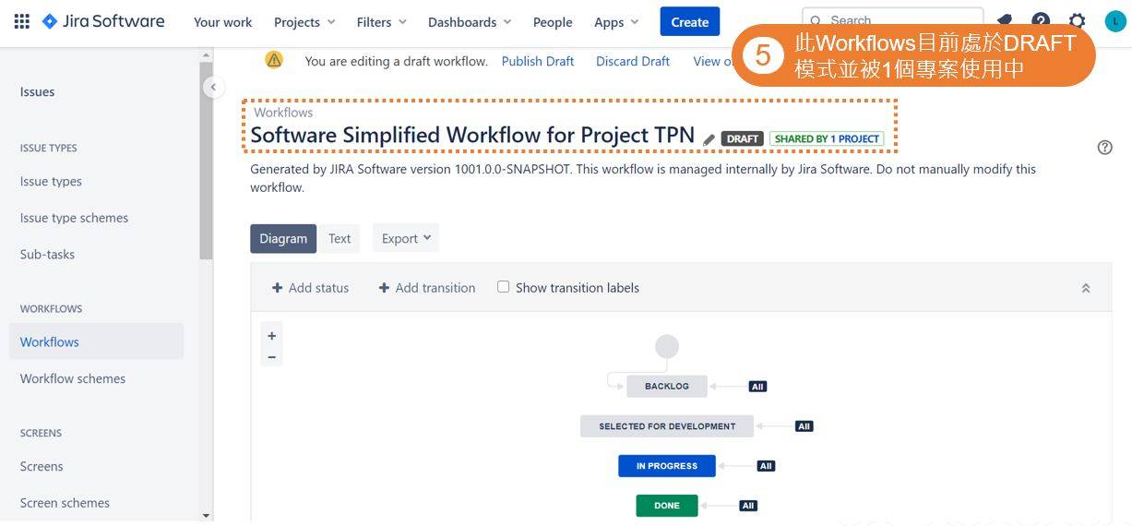Click the All badge next to Backlog
The height and width of the screenshot is (526, 1132).
tap(757, 387)
